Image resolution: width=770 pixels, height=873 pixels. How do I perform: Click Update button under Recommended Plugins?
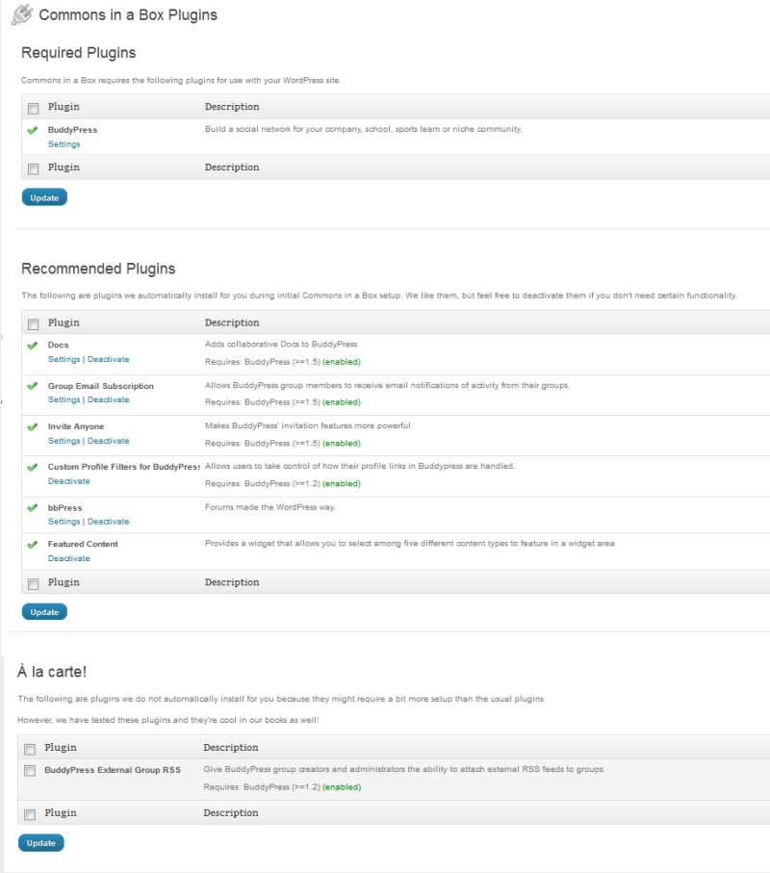point(44,612)
